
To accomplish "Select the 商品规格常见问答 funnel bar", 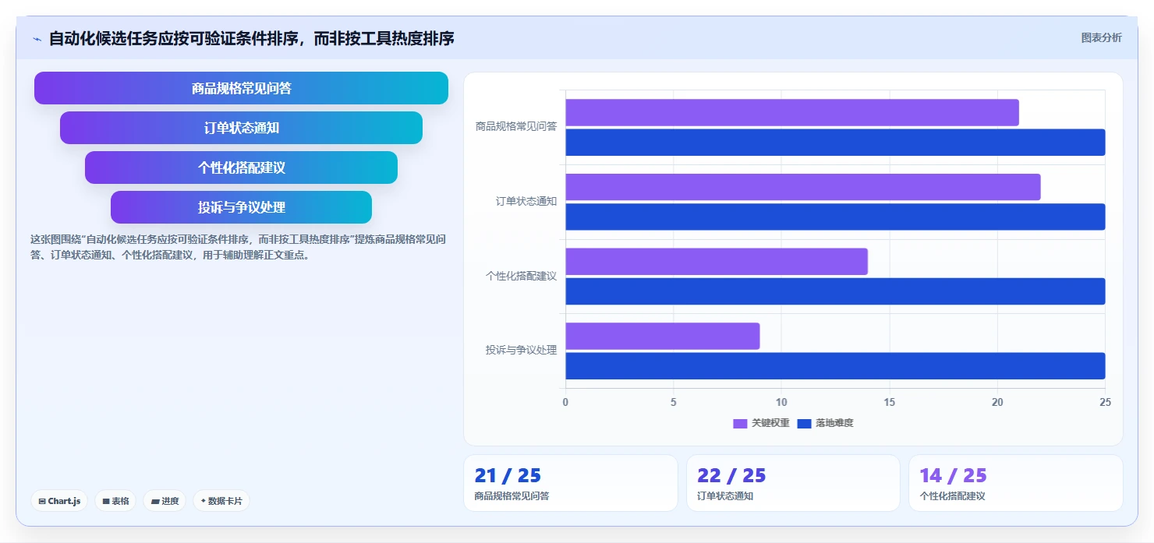I will pyautogui.click(x=241, y=88).
